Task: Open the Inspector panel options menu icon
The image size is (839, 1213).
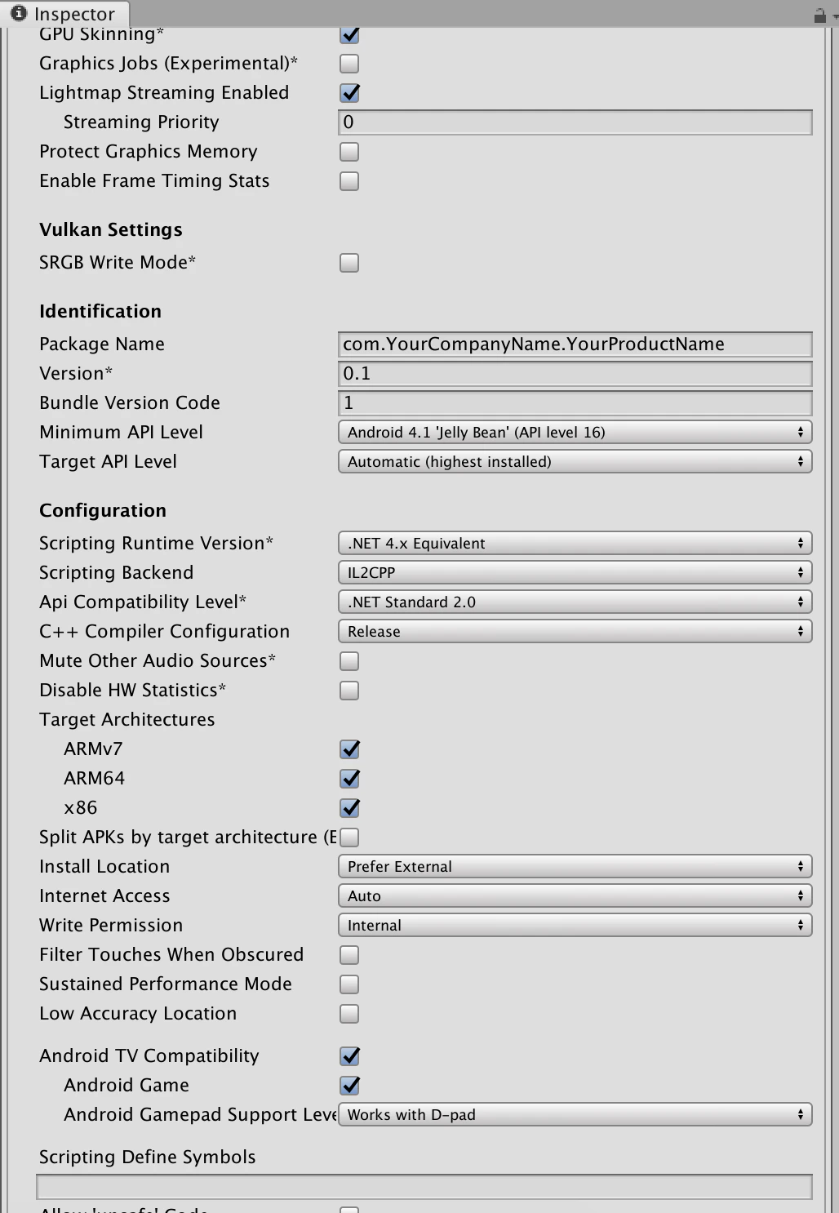Action: (835, 14)
